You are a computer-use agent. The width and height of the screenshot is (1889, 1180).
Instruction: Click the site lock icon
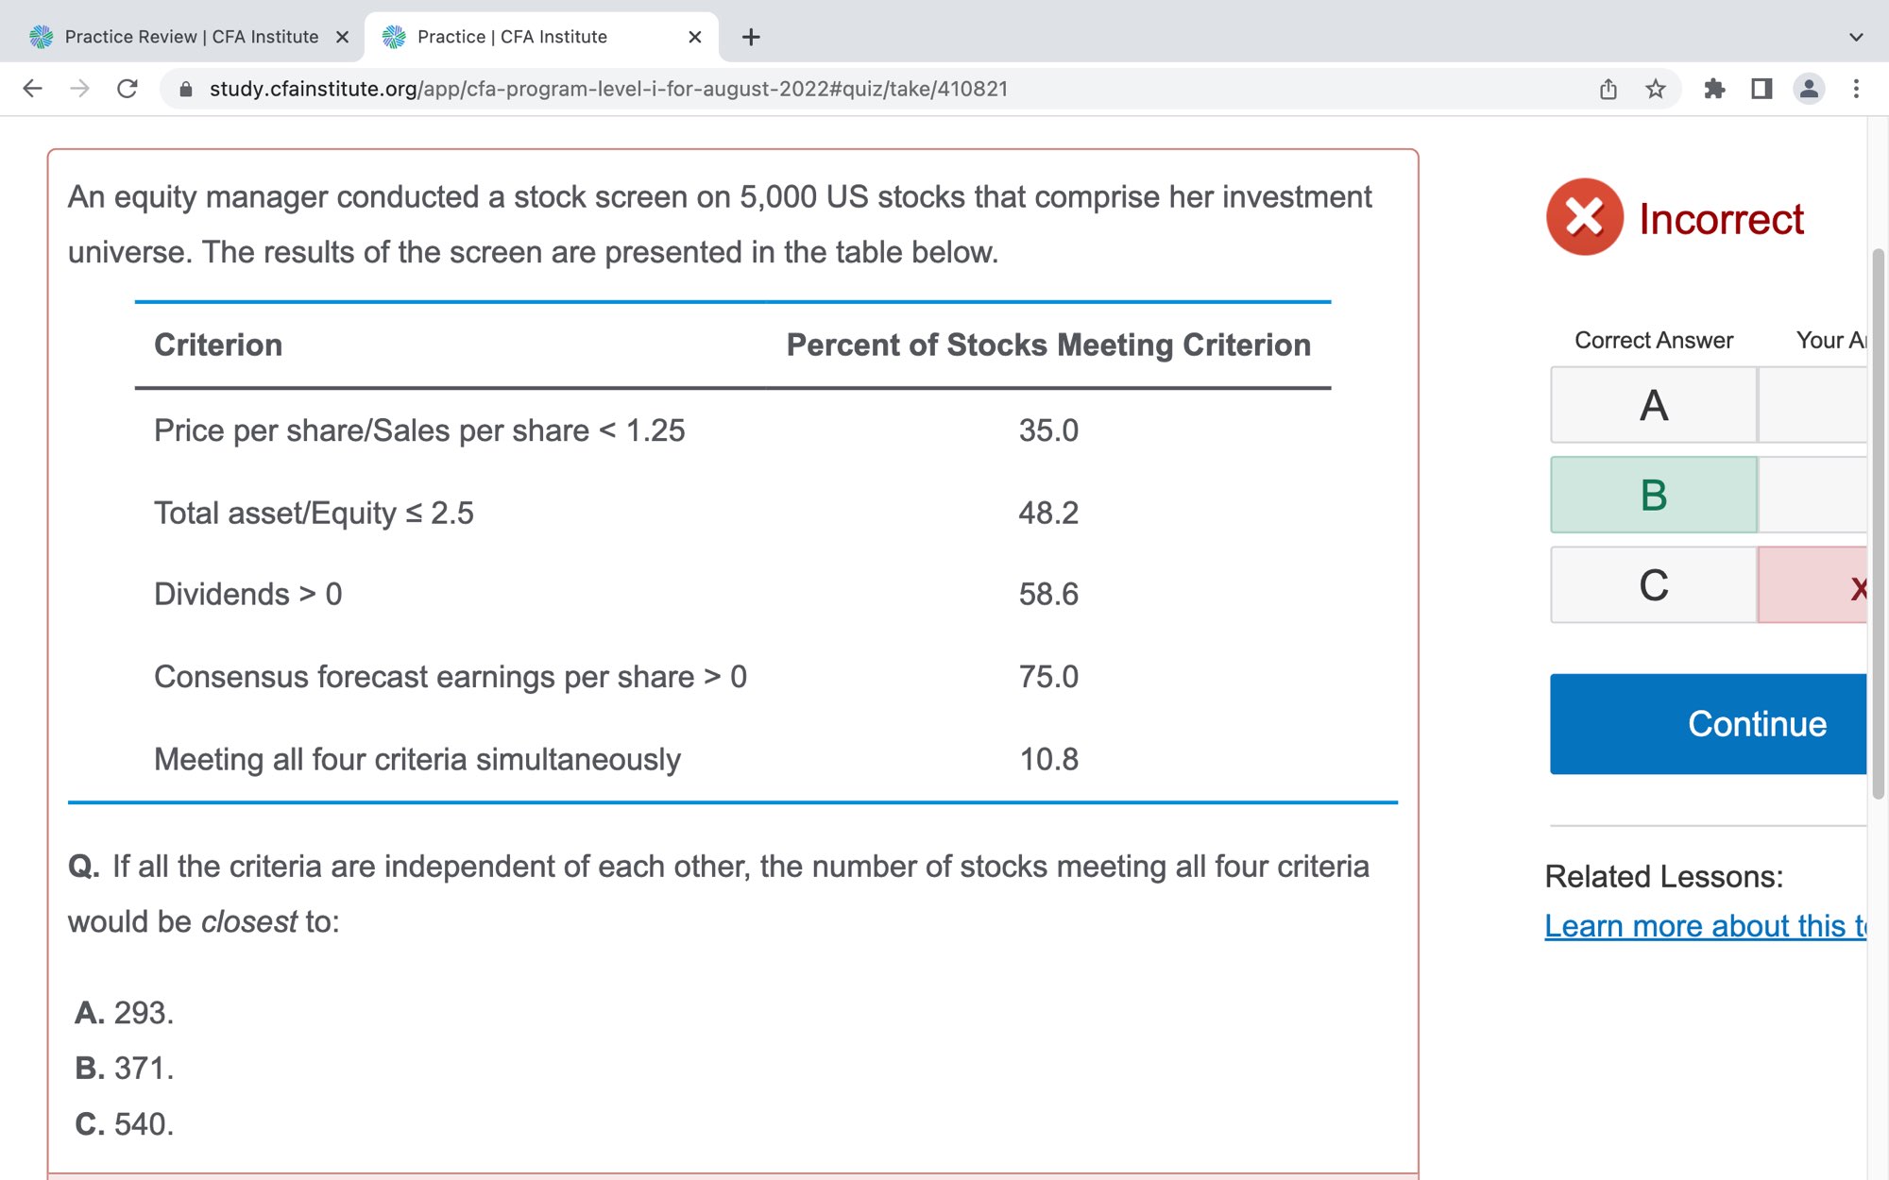[186, 89]
